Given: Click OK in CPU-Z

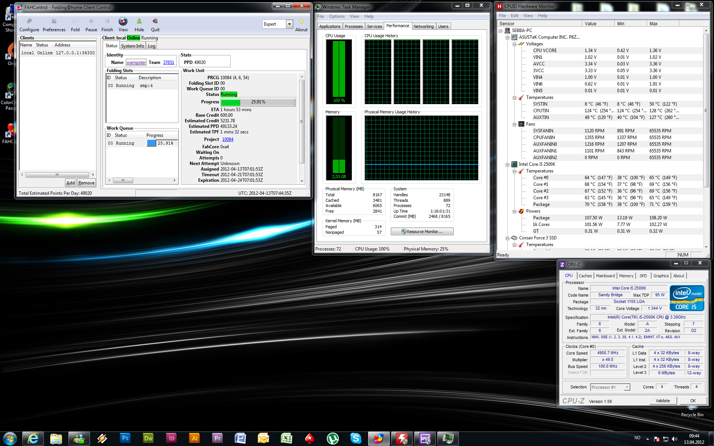Looking at the screenshot, I should [x=693, y=401].
